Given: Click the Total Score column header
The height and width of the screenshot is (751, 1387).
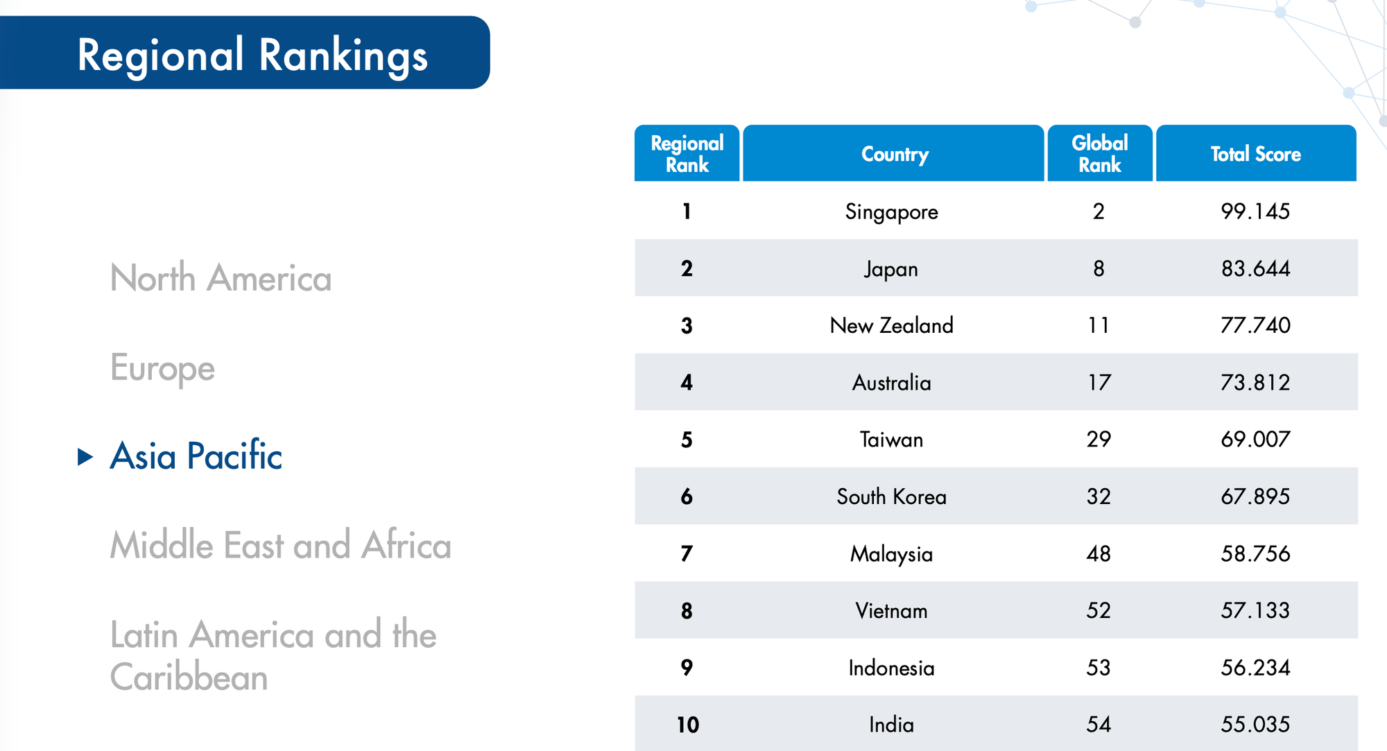Looking at the screenshot, I should pyautogui.click(x=1255, y=153).
